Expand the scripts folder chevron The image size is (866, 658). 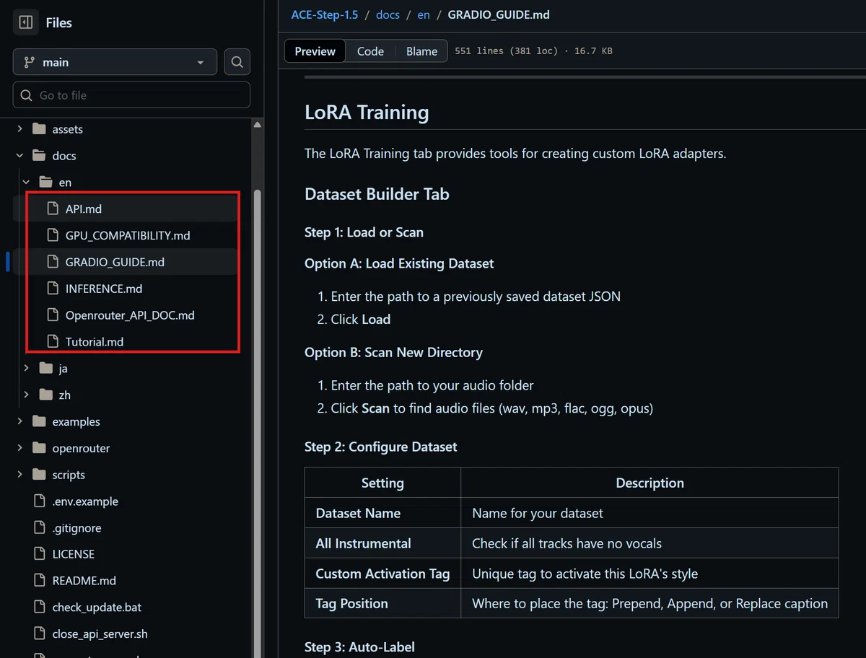click(20, 475)
